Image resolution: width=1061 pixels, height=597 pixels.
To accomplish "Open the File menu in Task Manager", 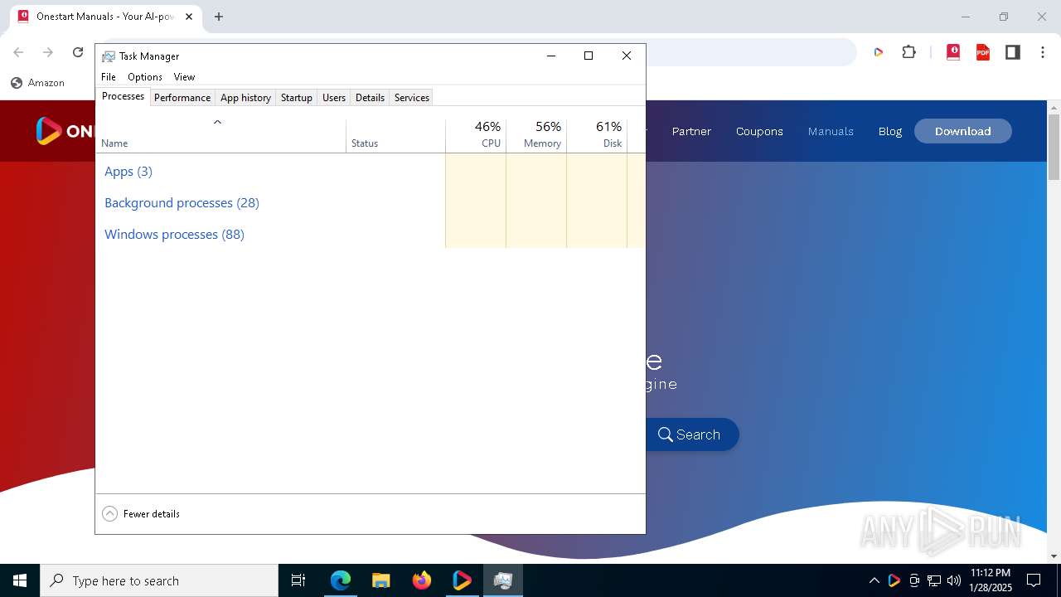I will coord(109,77).
